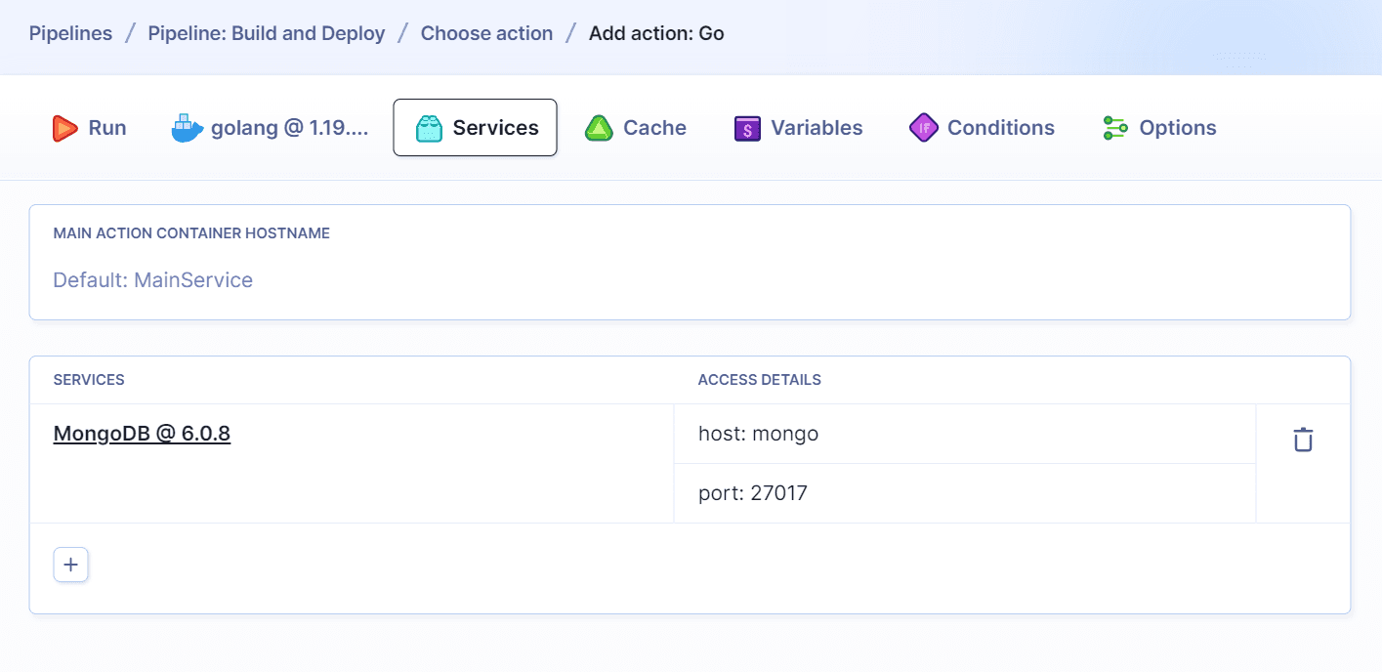1382x672 pixels.
Task: Add a new service with the plus button
Action: 69,564
